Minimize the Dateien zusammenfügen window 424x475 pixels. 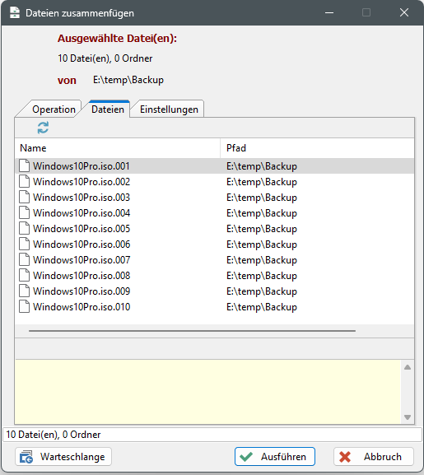(x=329, y=12)
